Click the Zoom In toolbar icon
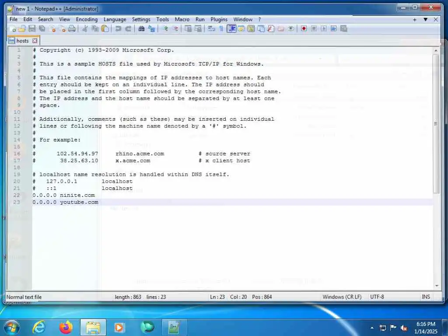The width and height of the screenshot is (448, 336). (x=165, y=28)
